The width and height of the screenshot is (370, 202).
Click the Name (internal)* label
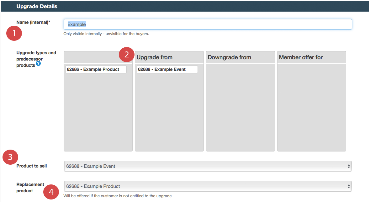tap(34, 22)
